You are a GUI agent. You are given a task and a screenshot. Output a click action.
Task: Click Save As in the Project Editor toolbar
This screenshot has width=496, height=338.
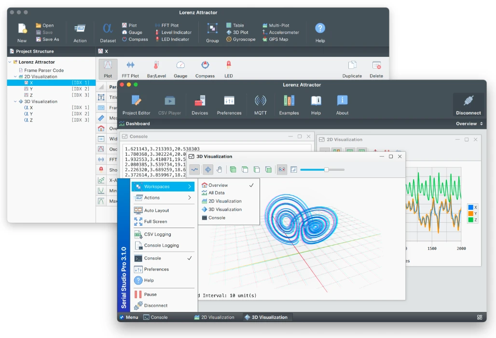[47, 39]
